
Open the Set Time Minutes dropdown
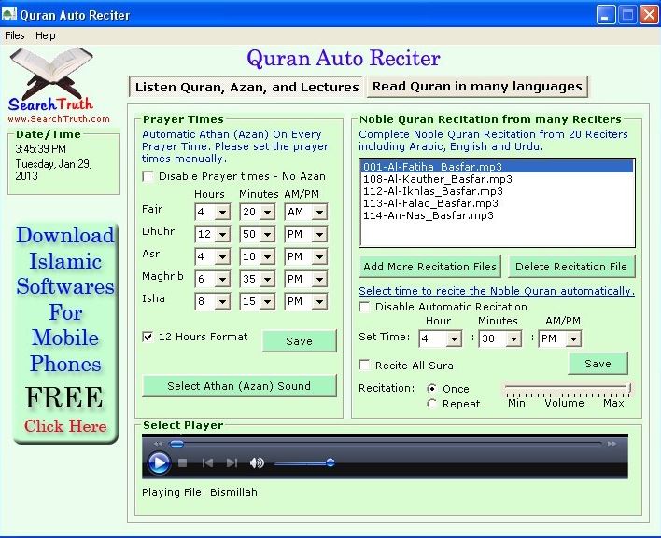[513, 338]
